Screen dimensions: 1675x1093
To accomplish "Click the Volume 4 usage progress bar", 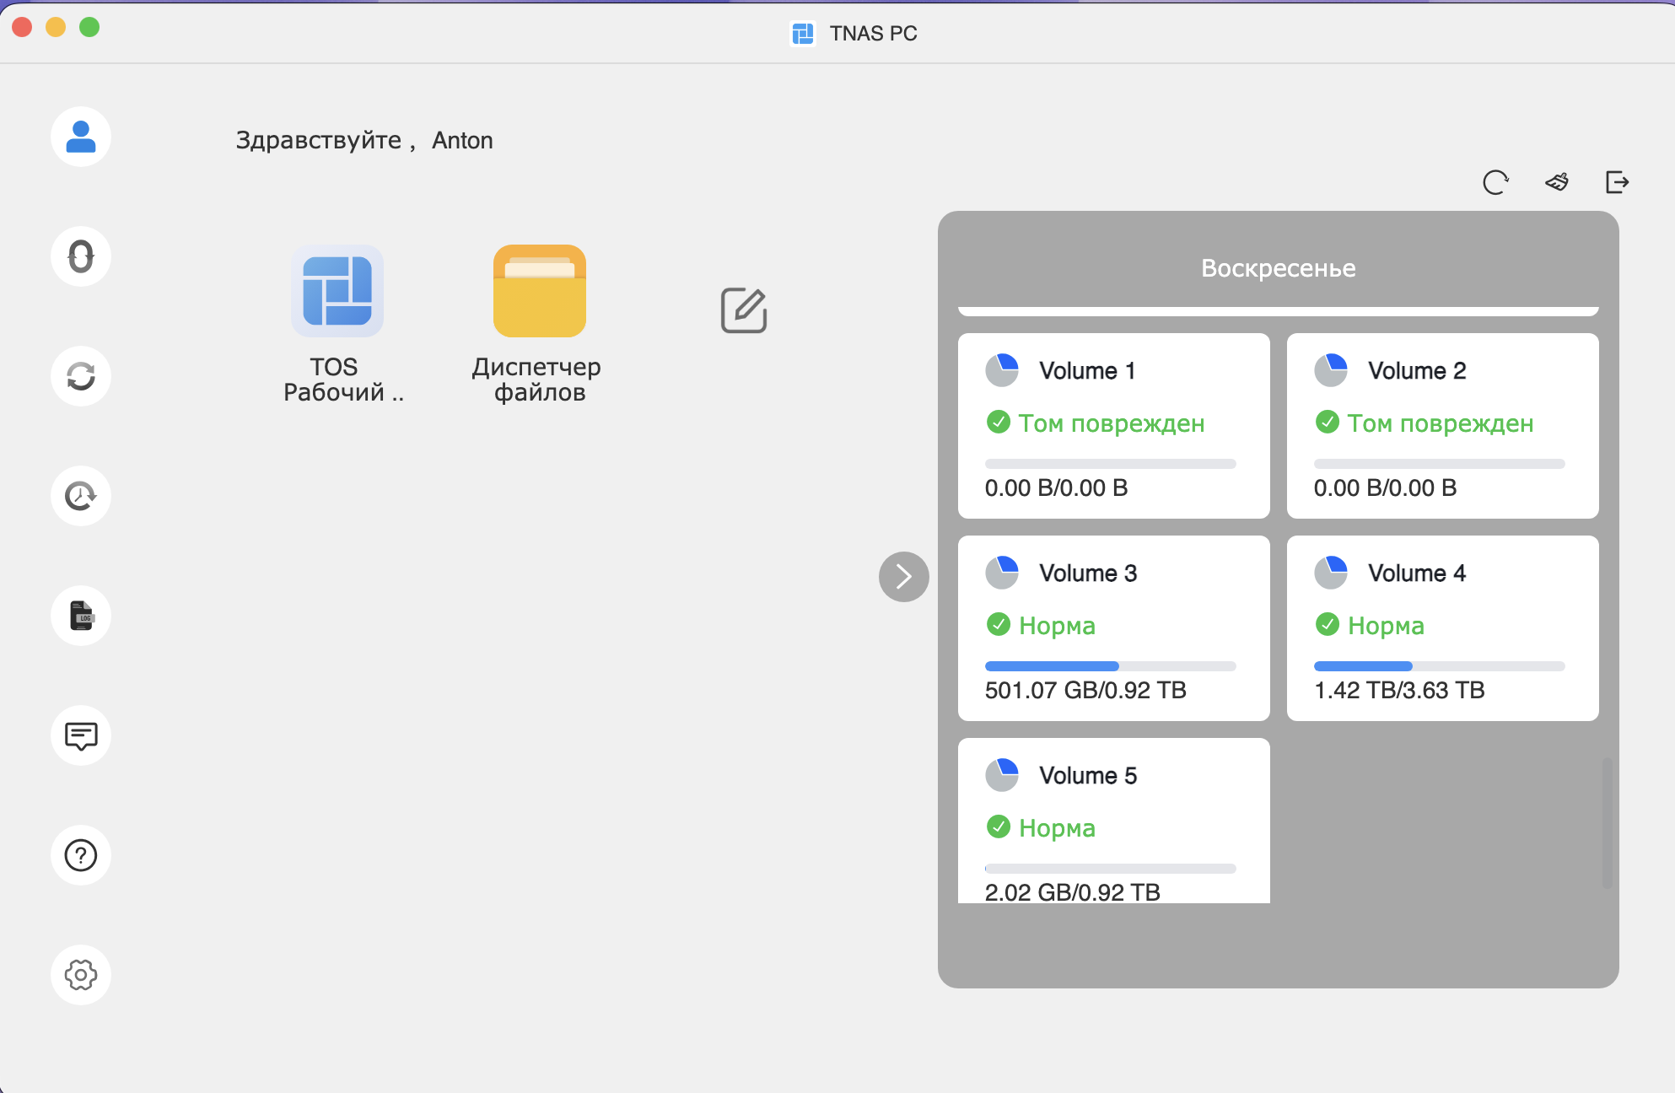I will point(1440,666).
